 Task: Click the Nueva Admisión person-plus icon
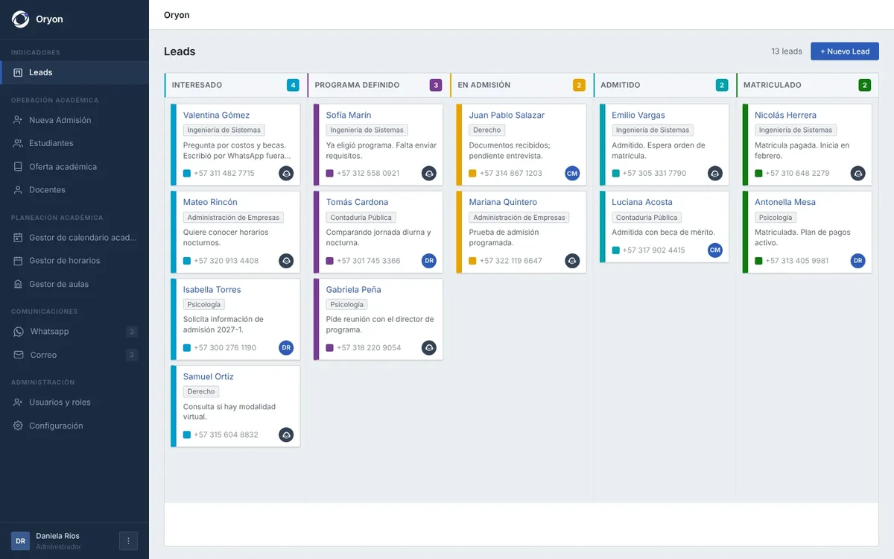(x=18, y=120)
